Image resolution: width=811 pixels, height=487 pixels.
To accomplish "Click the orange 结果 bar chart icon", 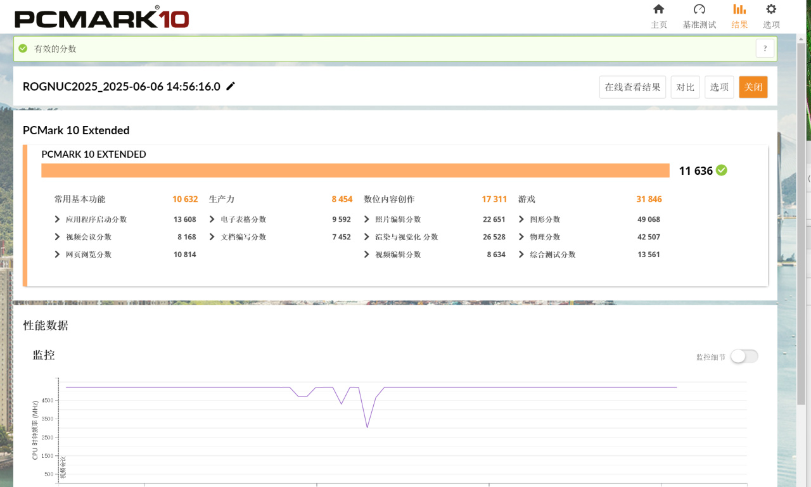I will (x=739, y=10).
